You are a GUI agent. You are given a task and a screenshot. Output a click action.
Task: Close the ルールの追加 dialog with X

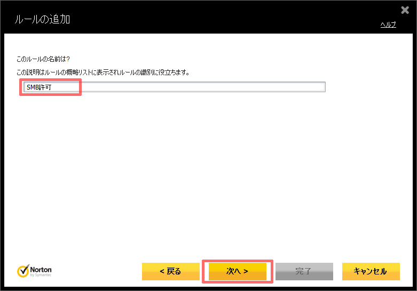pos(405,10)
